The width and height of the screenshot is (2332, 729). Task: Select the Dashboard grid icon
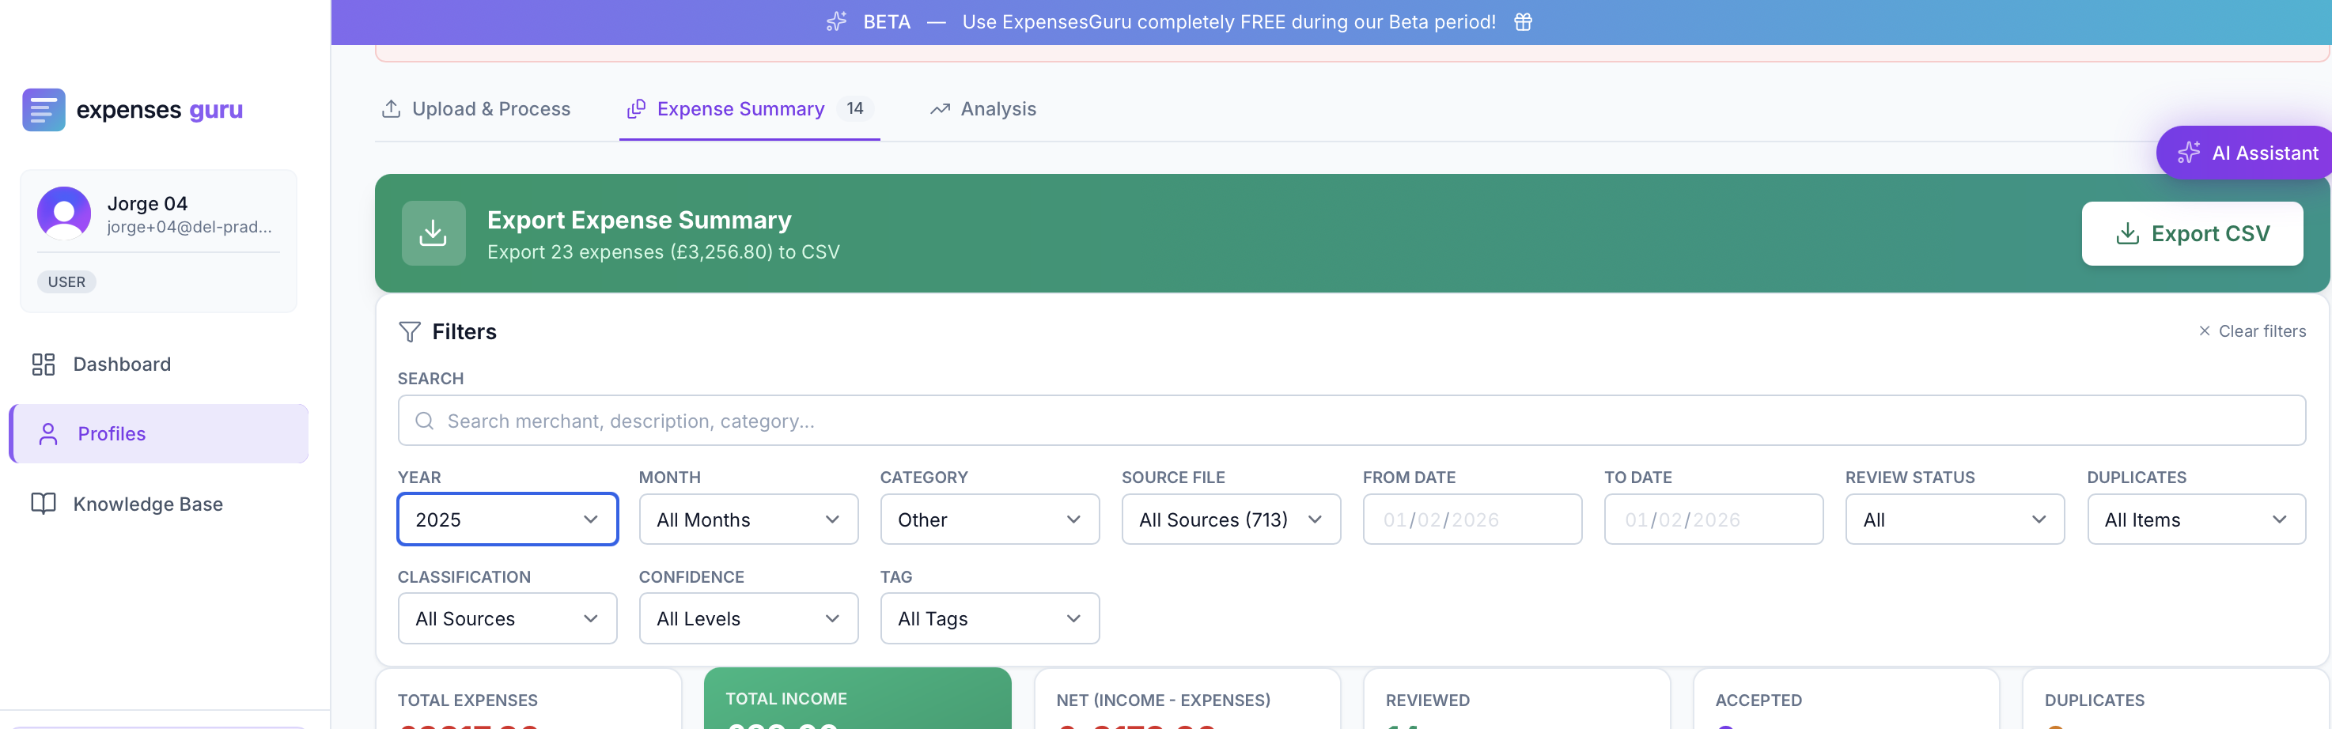click(43, 364)
